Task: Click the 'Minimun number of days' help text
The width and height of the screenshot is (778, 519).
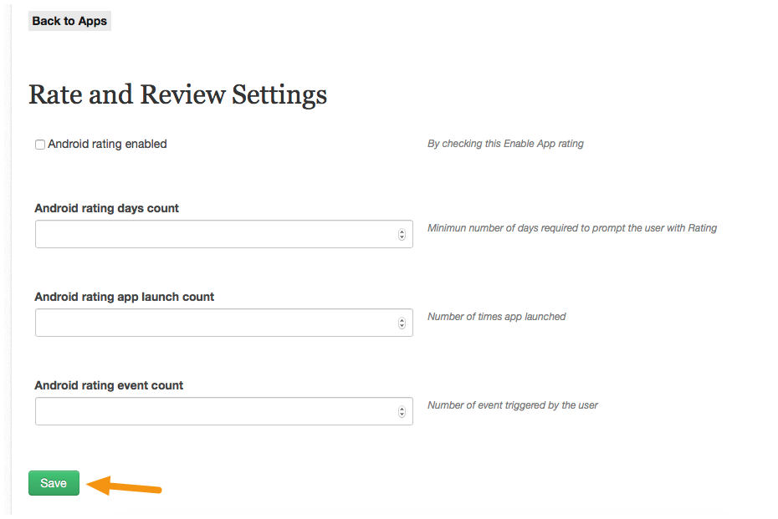Action: [x=572, y=228]
